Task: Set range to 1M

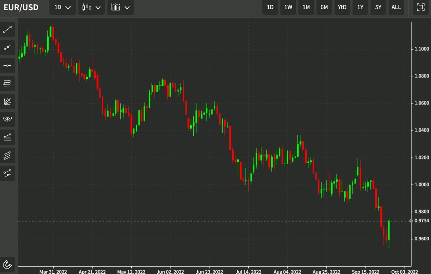Action: click(x=306, y=7)
